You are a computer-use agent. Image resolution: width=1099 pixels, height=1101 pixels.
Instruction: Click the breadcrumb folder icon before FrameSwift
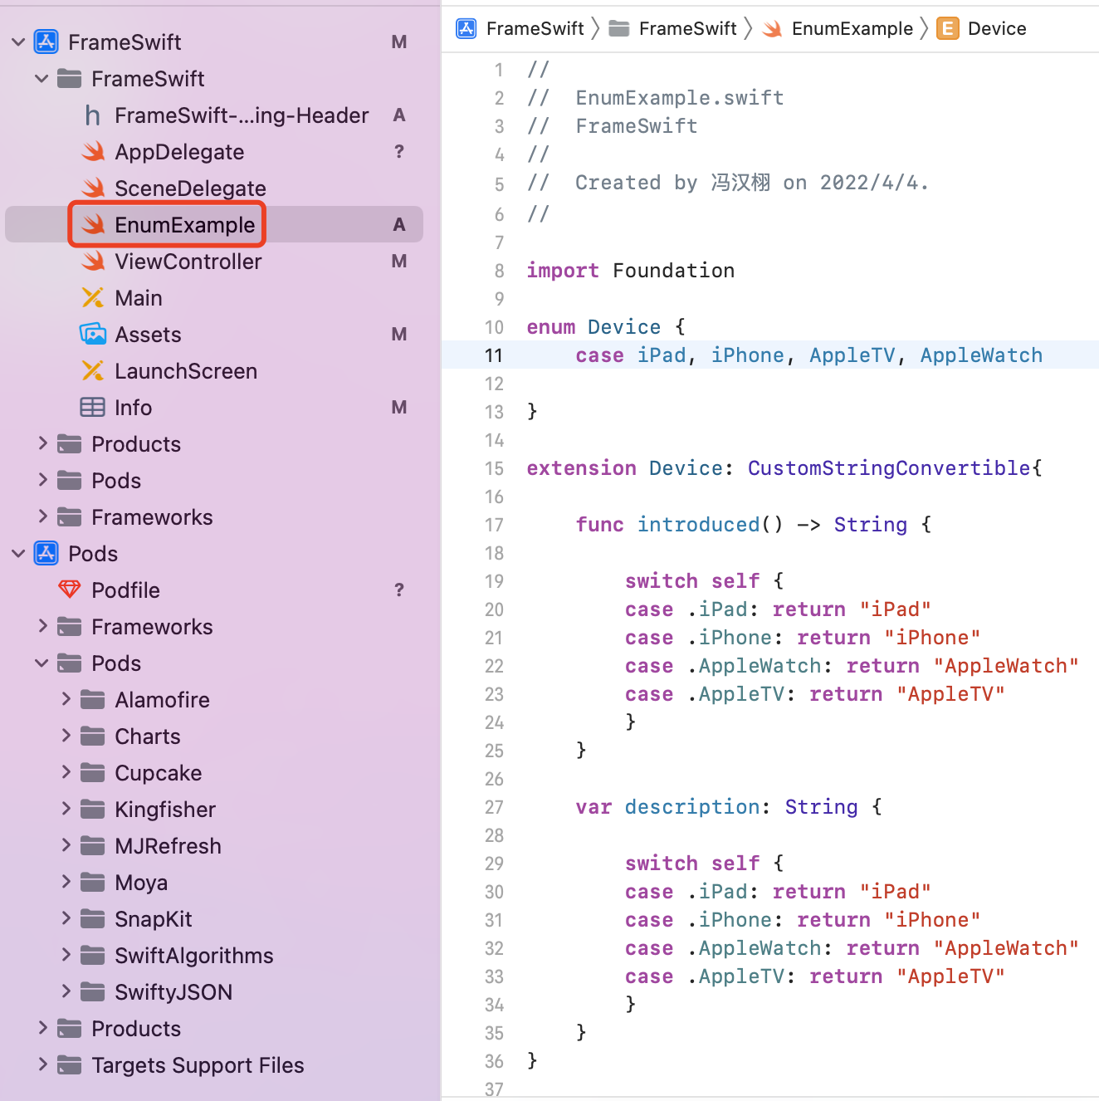point(618,29)
